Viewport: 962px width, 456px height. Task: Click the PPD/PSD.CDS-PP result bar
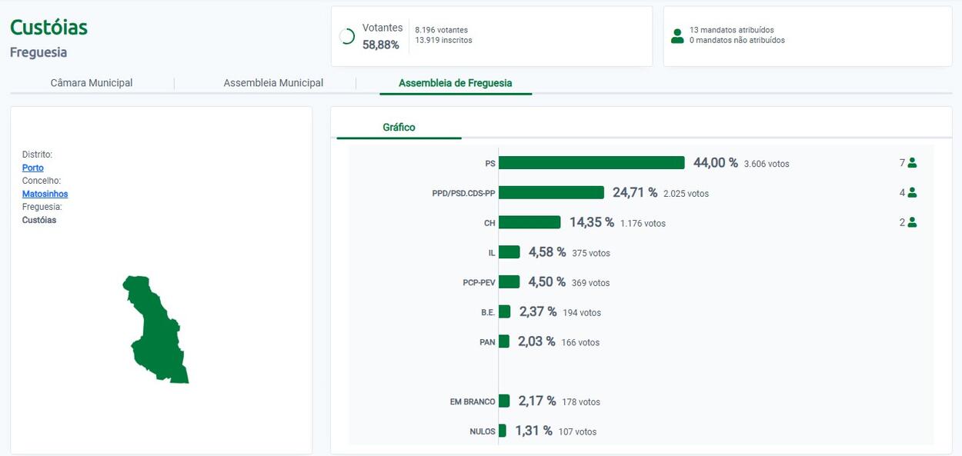551,192
